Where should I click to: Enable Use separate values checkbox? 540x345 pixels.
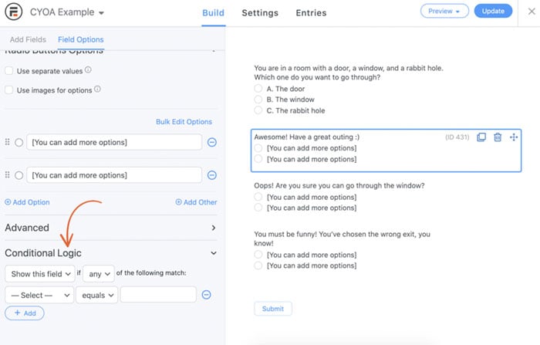click(x=9, y=70)
